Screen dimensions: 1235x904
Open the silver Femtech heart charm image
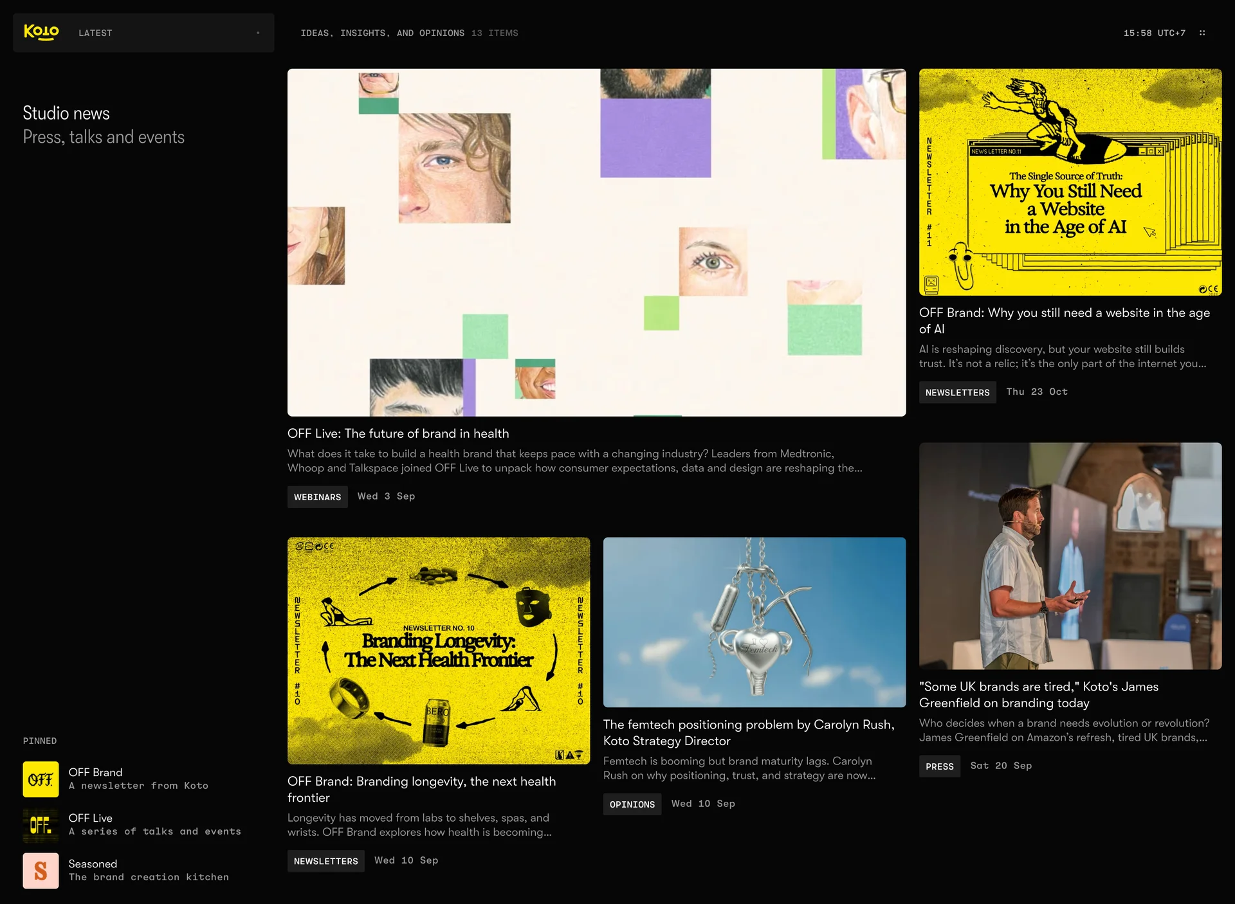tap(754, 622)
